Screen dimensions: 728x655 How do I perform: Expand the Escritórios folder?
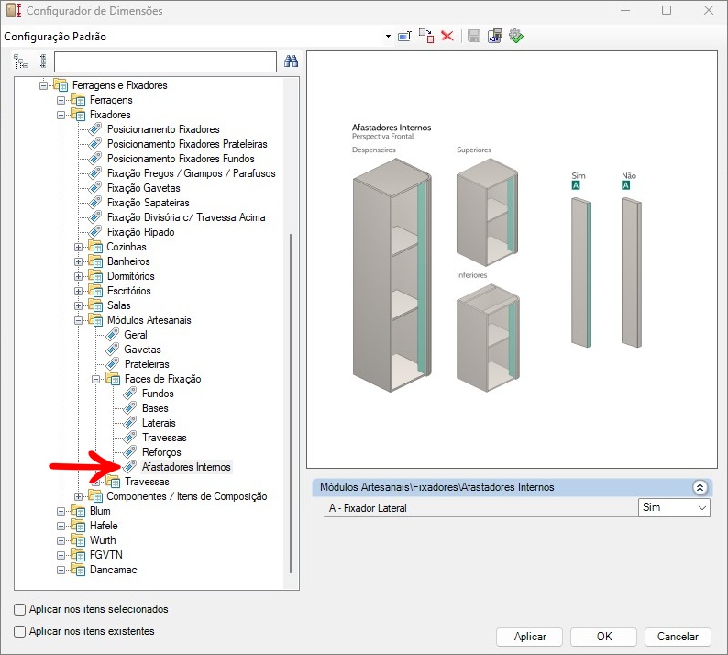click(x=79, y=292)
